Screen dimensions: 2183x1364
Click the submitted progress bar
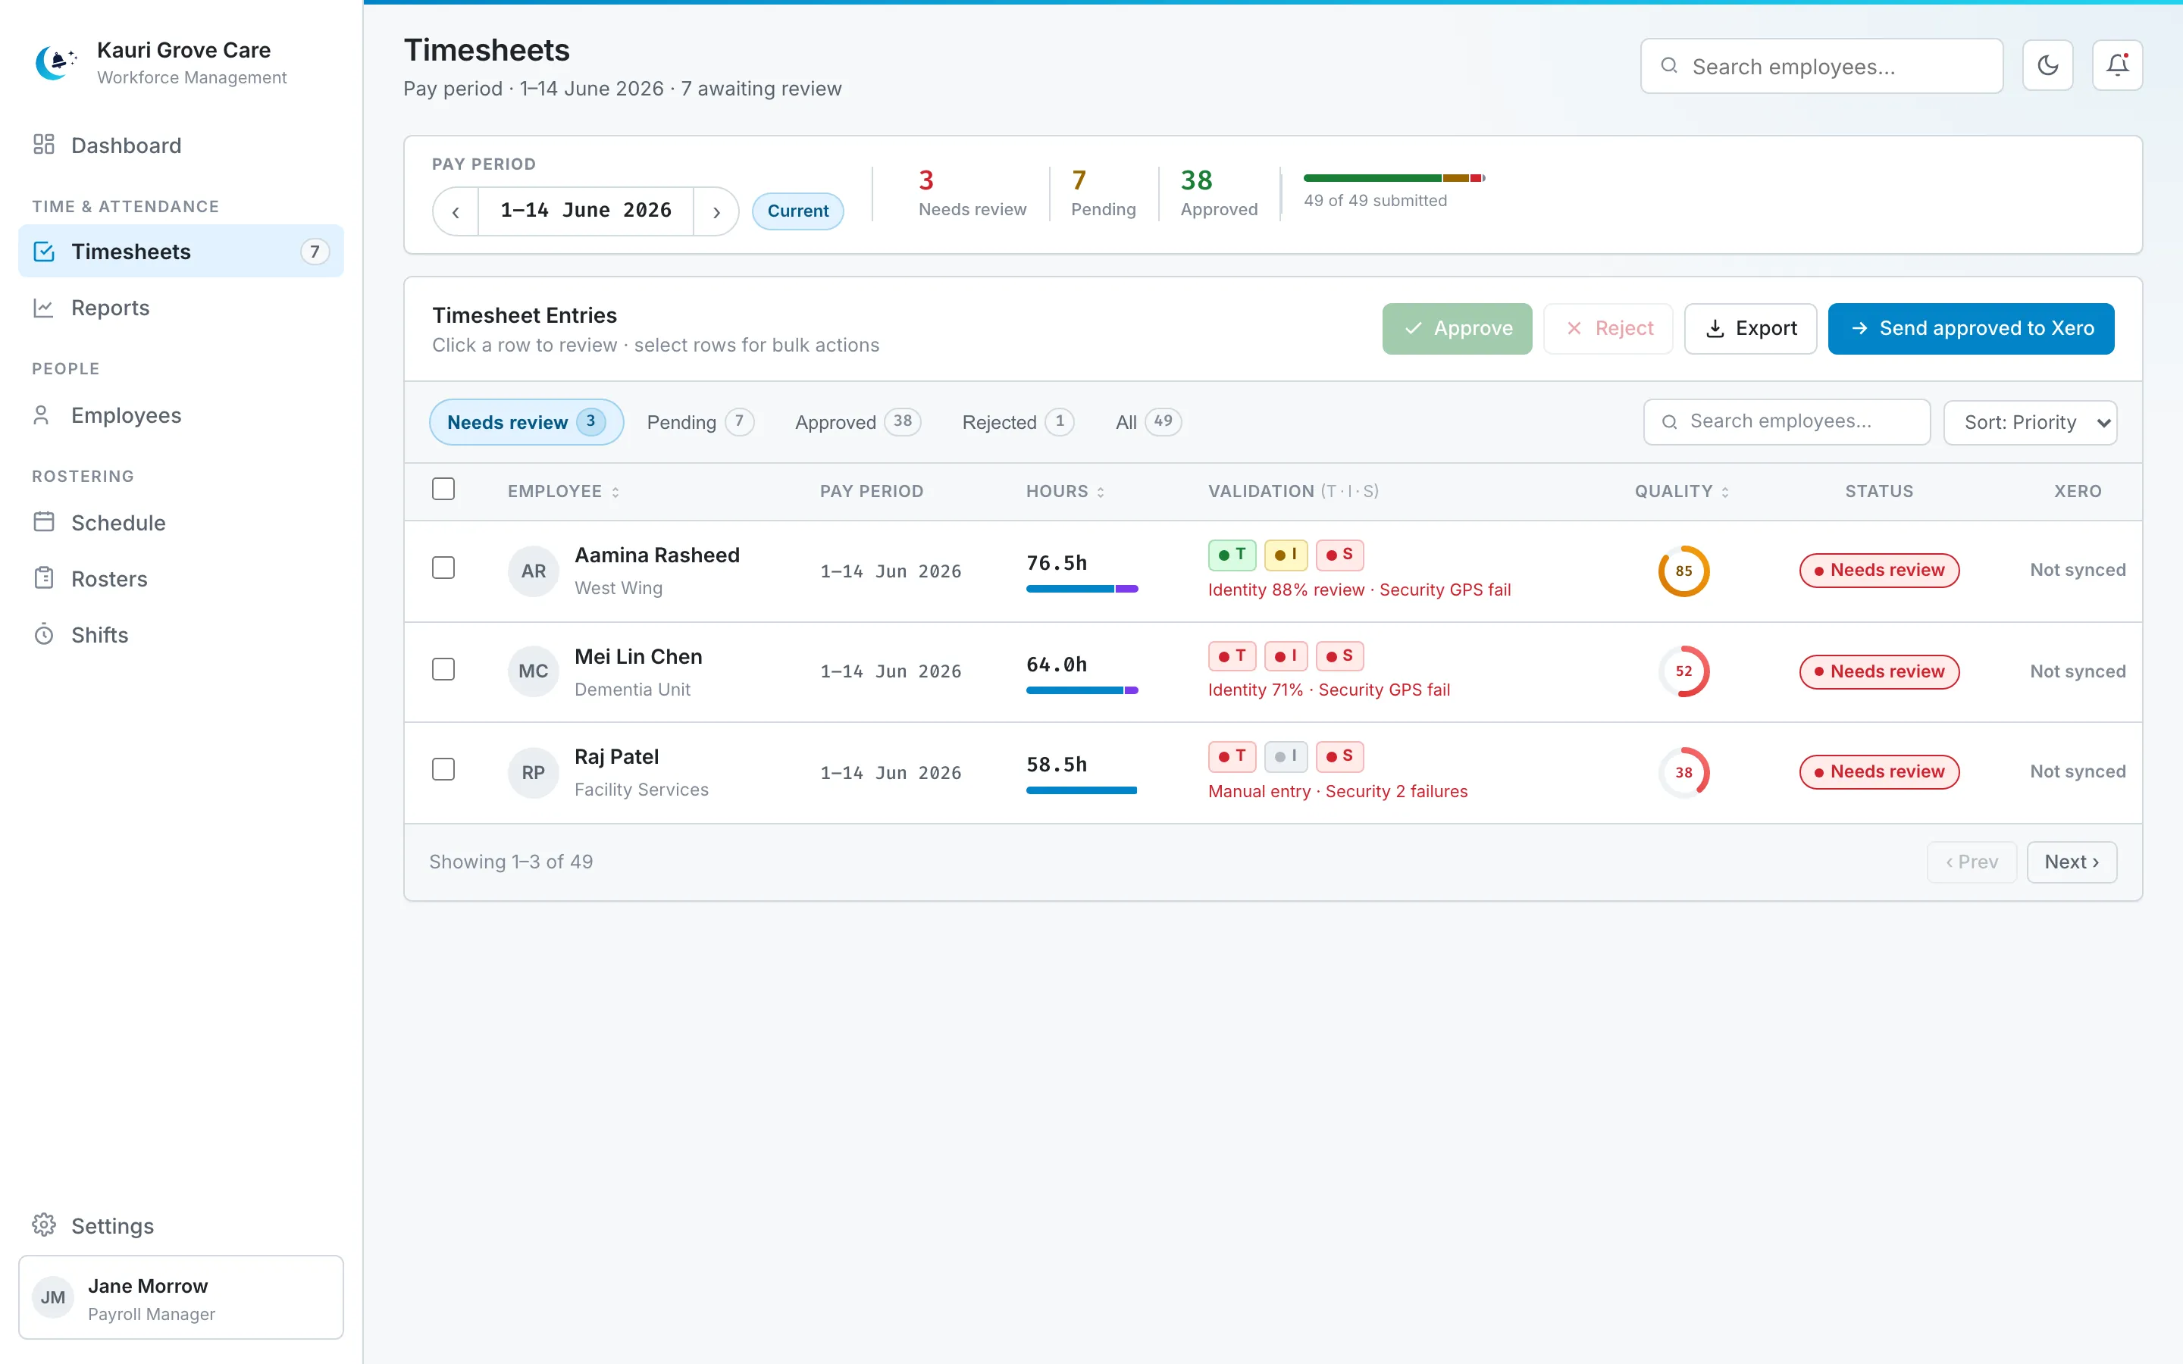pos(1394,178)
